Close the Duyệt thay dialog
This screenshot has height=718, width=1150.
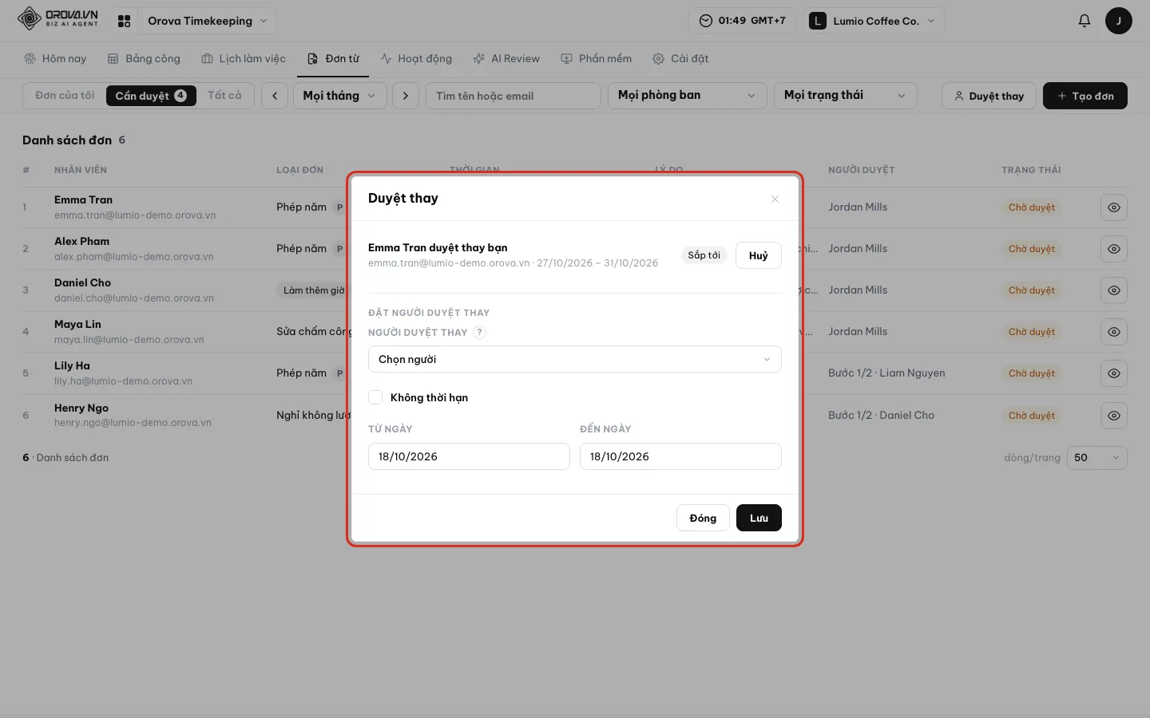click(x=775, y=199)
